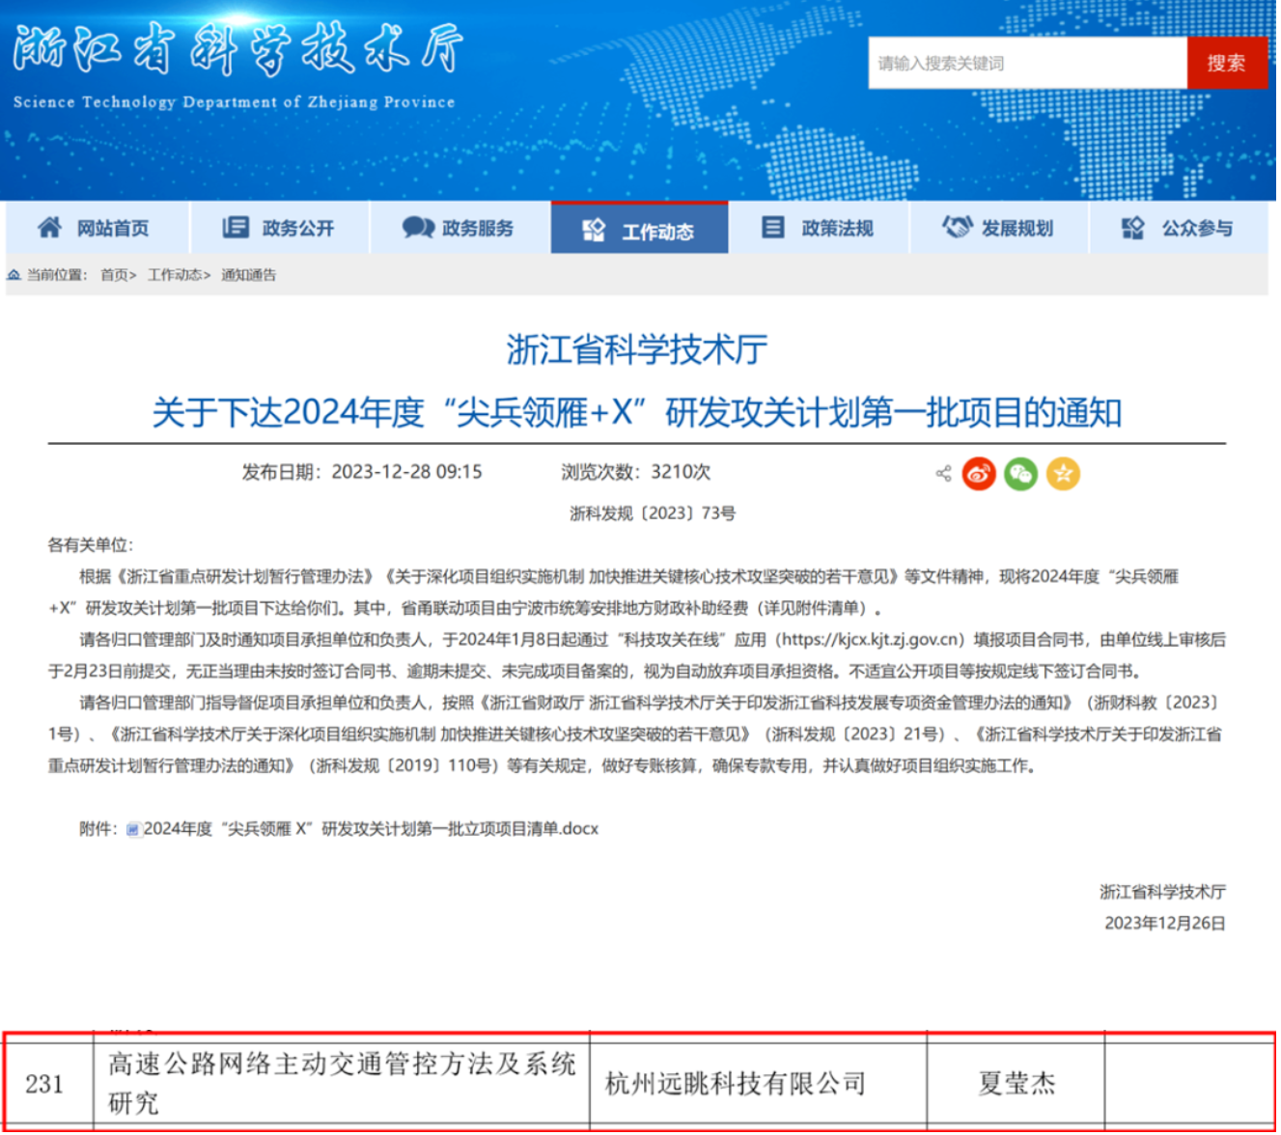Open the 工作动态 tab
The height and width of the screenshot is (1135, 1281).
tap(639, 228)
